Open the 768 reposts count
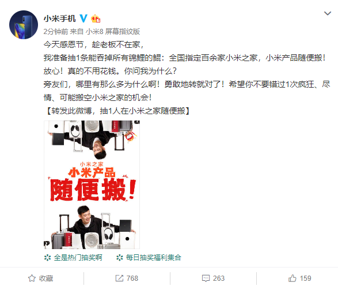Viewport: 338px width, 286px height. [132, 279]
